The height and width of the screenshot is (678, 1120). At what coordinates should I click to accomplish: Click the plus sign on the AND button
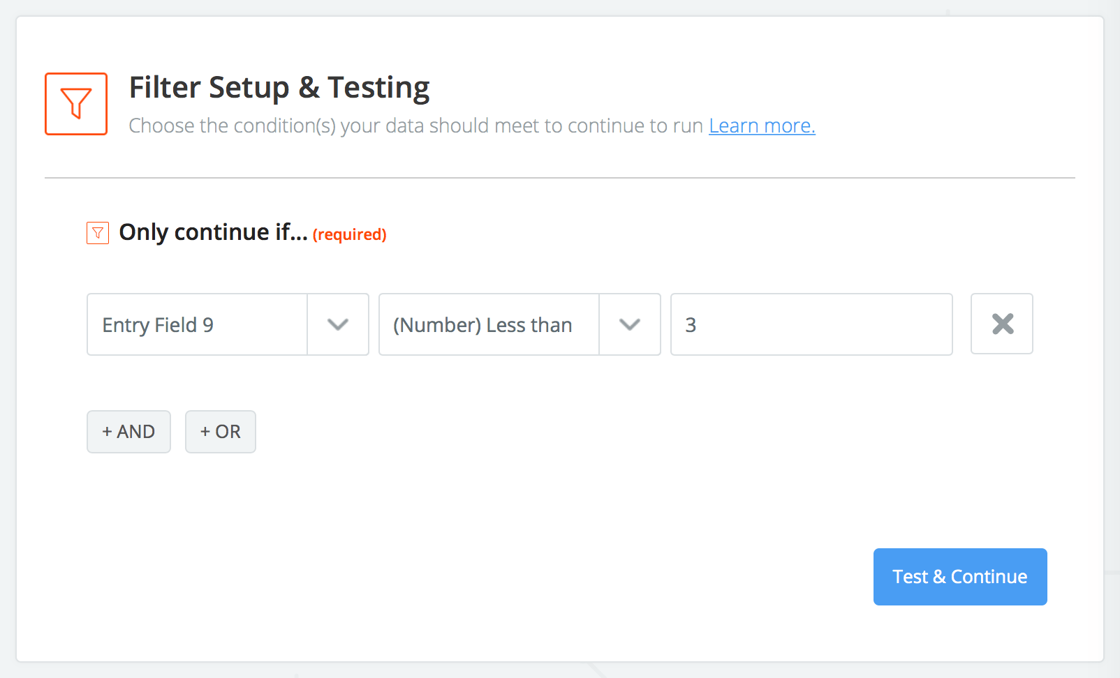(x=107, y=432)
